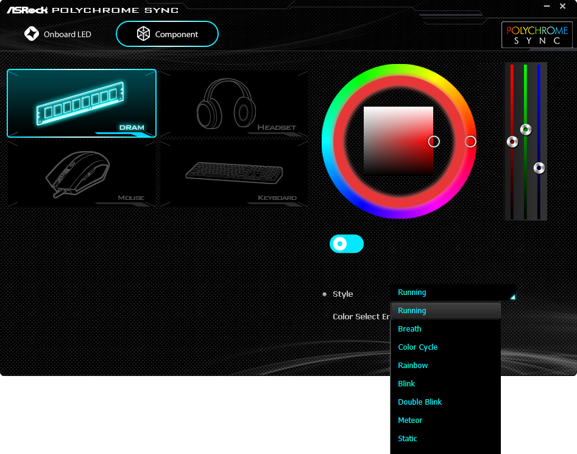
Task: Choose Rainbow from the style list
Action: (x=445, y=366)
